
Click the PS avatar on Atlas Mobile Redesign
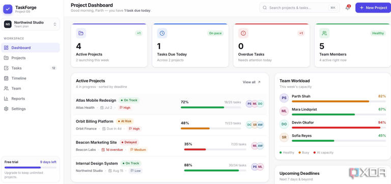pyautogui.click(x=249, y=104)
